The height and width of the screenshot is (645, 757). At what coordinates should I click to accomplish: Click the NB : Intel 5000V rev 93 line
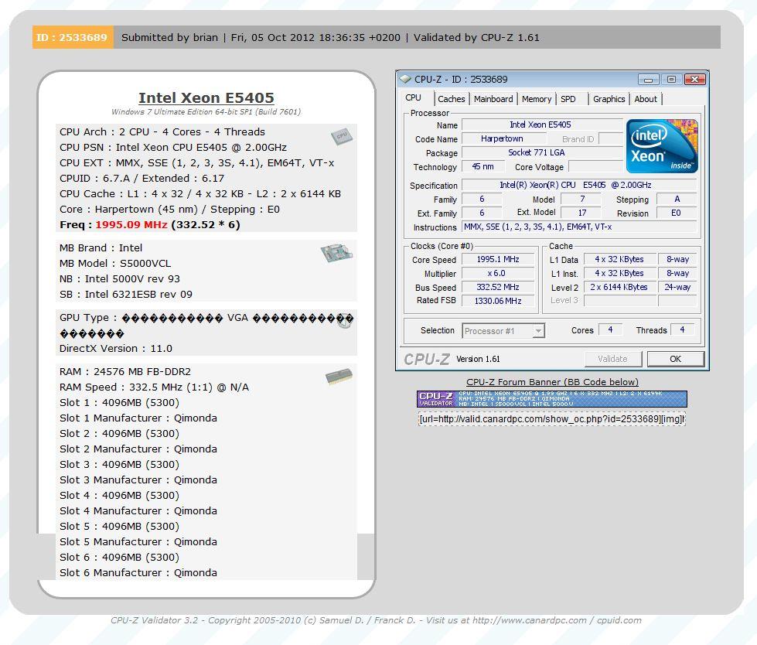(x=120, y=278)
